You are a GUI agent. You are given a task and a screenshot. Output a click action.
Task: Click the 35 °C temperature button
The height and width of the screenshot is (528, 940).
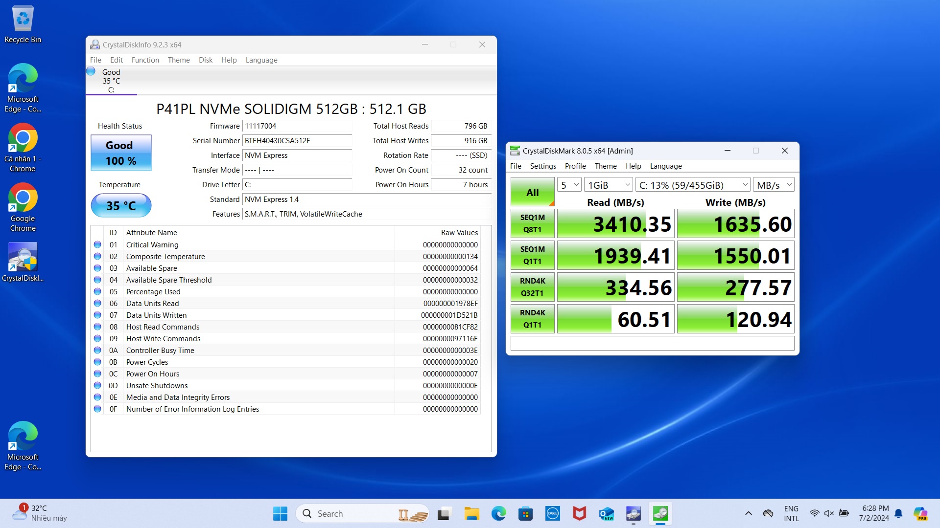(x=121, y=205)
